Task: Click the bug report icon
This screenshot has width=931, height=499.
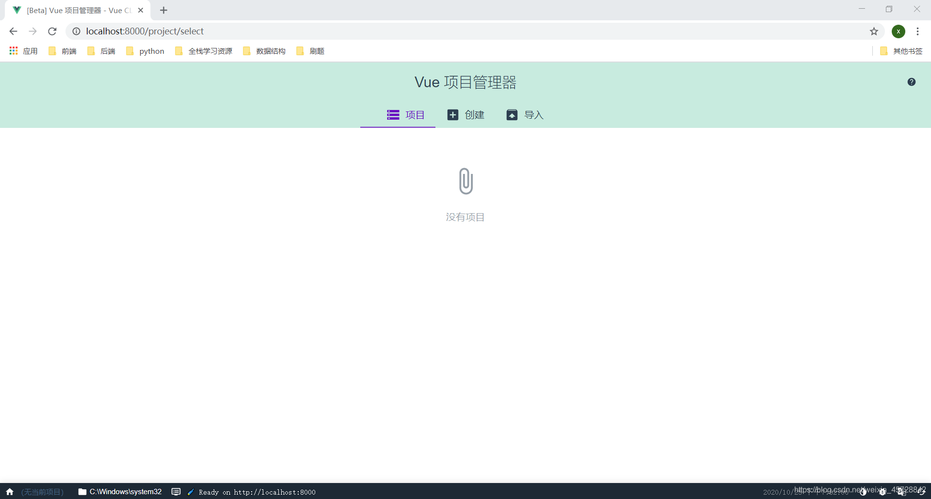Action: click(883, 492)
